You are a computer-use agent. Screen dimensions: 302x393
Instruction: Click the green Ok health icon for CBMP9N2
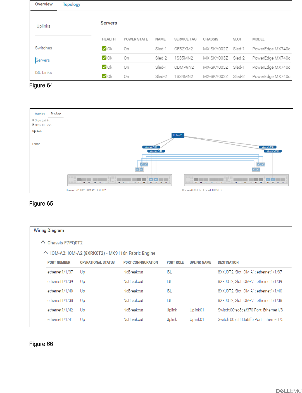pyautogui.click(x=104, y=67)
